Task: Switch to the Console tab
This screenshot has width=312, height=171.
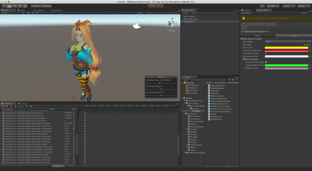Action: click(x=22, y=104)
